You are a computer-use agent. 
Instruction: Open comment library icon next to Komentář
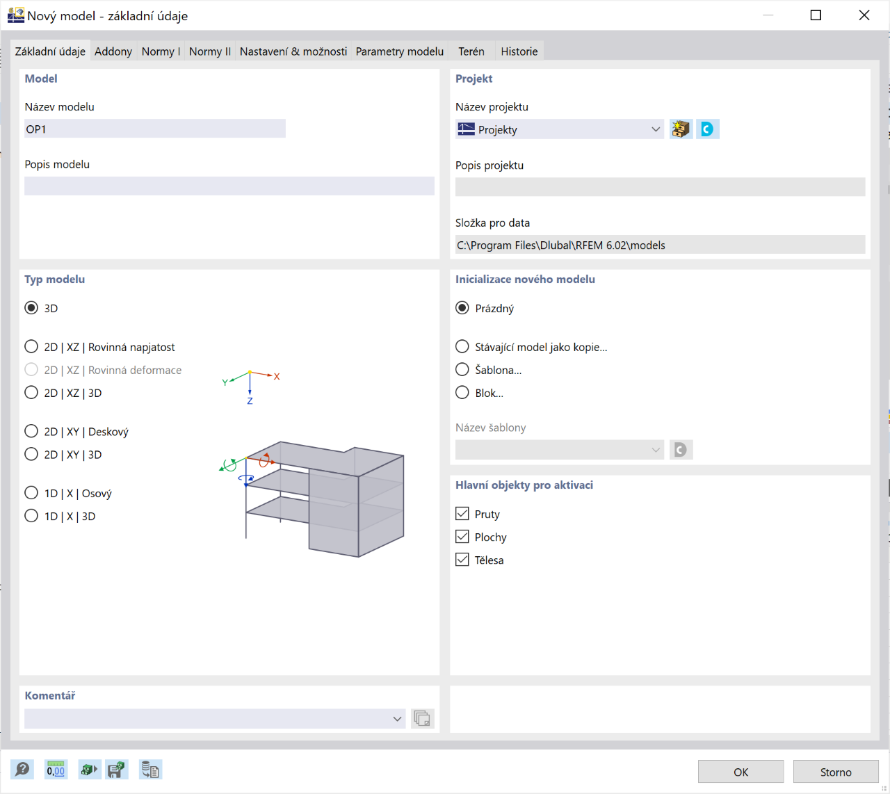pyautogui.click(x=422, y=718)
